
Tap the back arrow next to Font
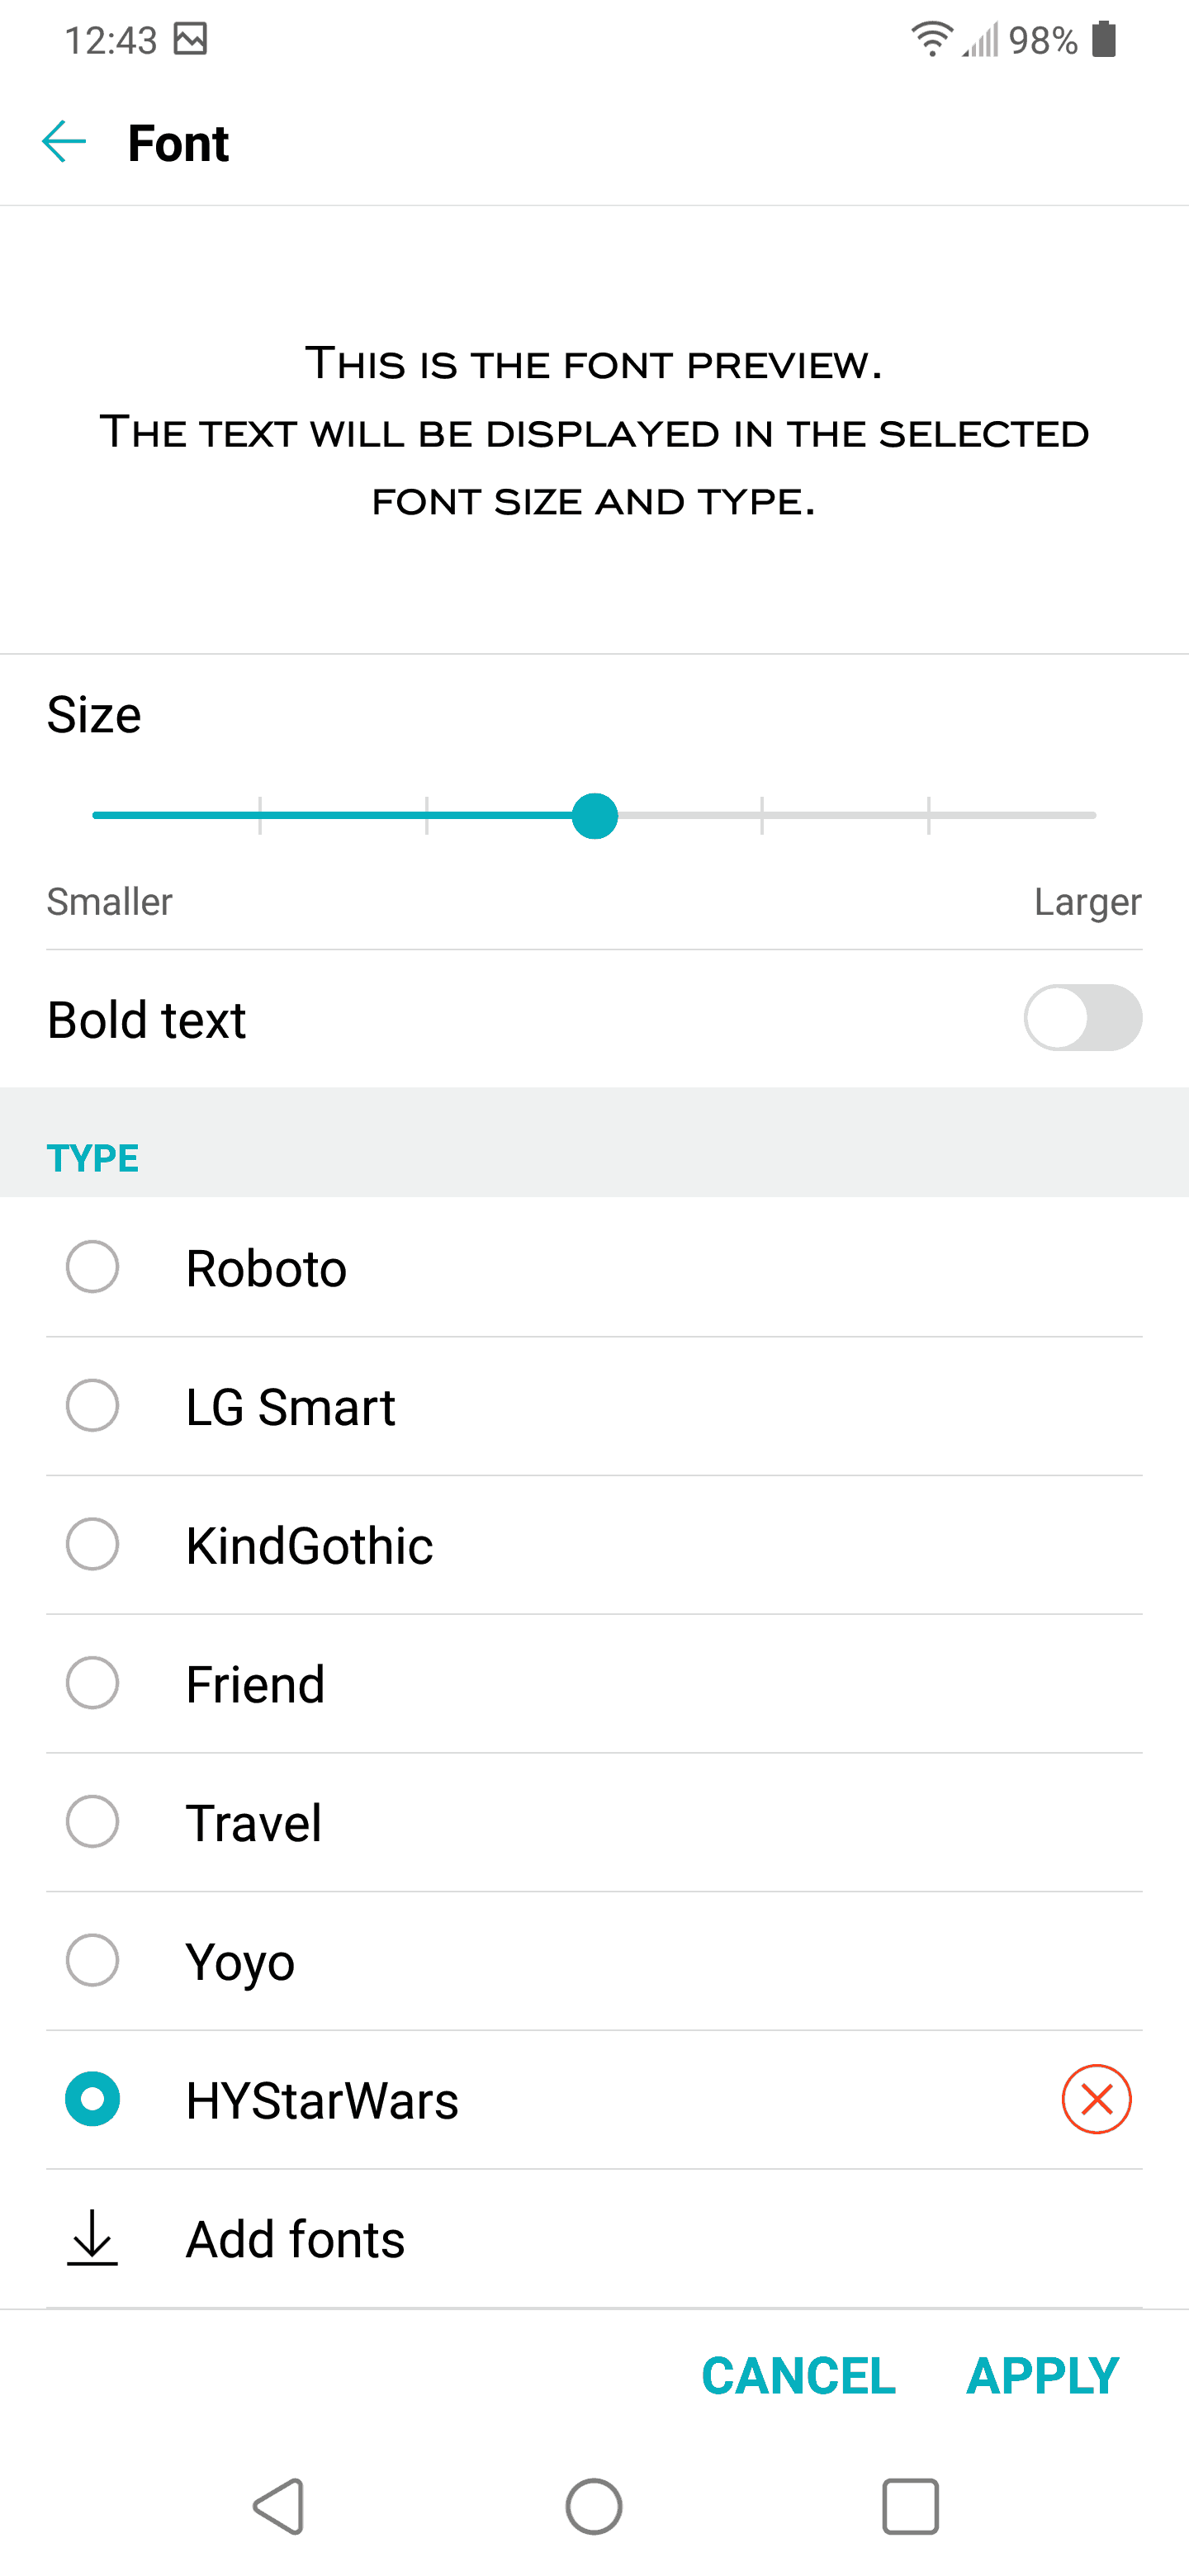[x=64, y=142]
